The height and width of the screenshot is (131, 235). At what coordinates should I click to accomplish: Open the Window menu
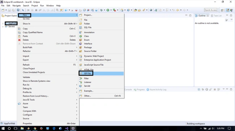click(x=50, y=5)
